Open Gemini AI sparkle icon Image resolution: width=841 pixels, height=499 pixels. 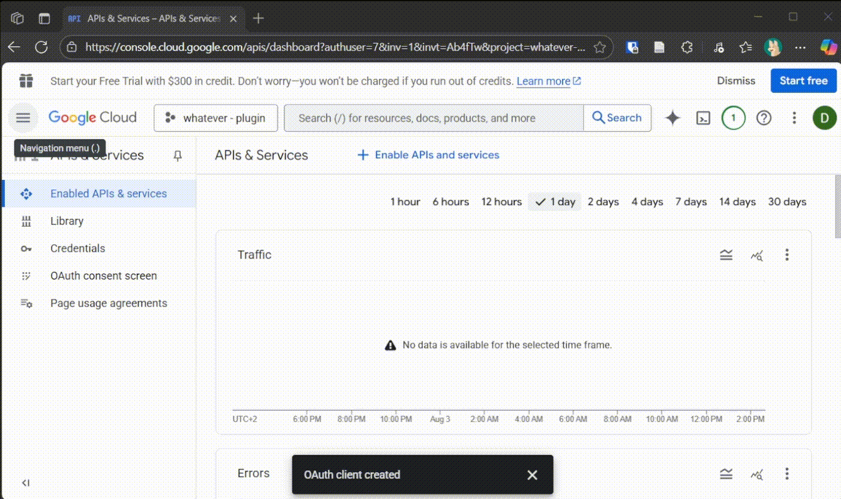tap(672, 118)
